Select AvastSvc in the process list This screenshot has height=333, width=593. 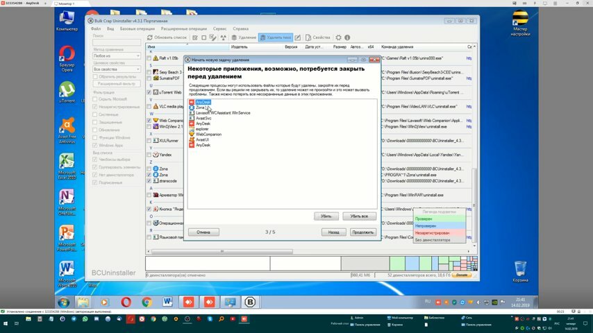click(x=203, y=119)
